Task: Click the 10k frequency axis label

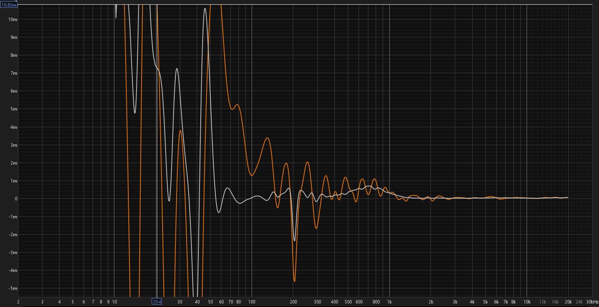Action: pyautogui.click(x=527, y=302)
